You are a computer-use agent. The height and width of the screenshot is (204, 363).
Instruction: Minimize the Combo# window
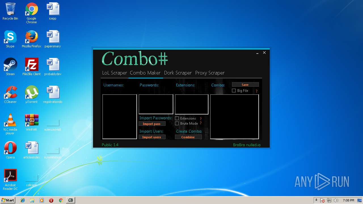(x=257, y=53)
